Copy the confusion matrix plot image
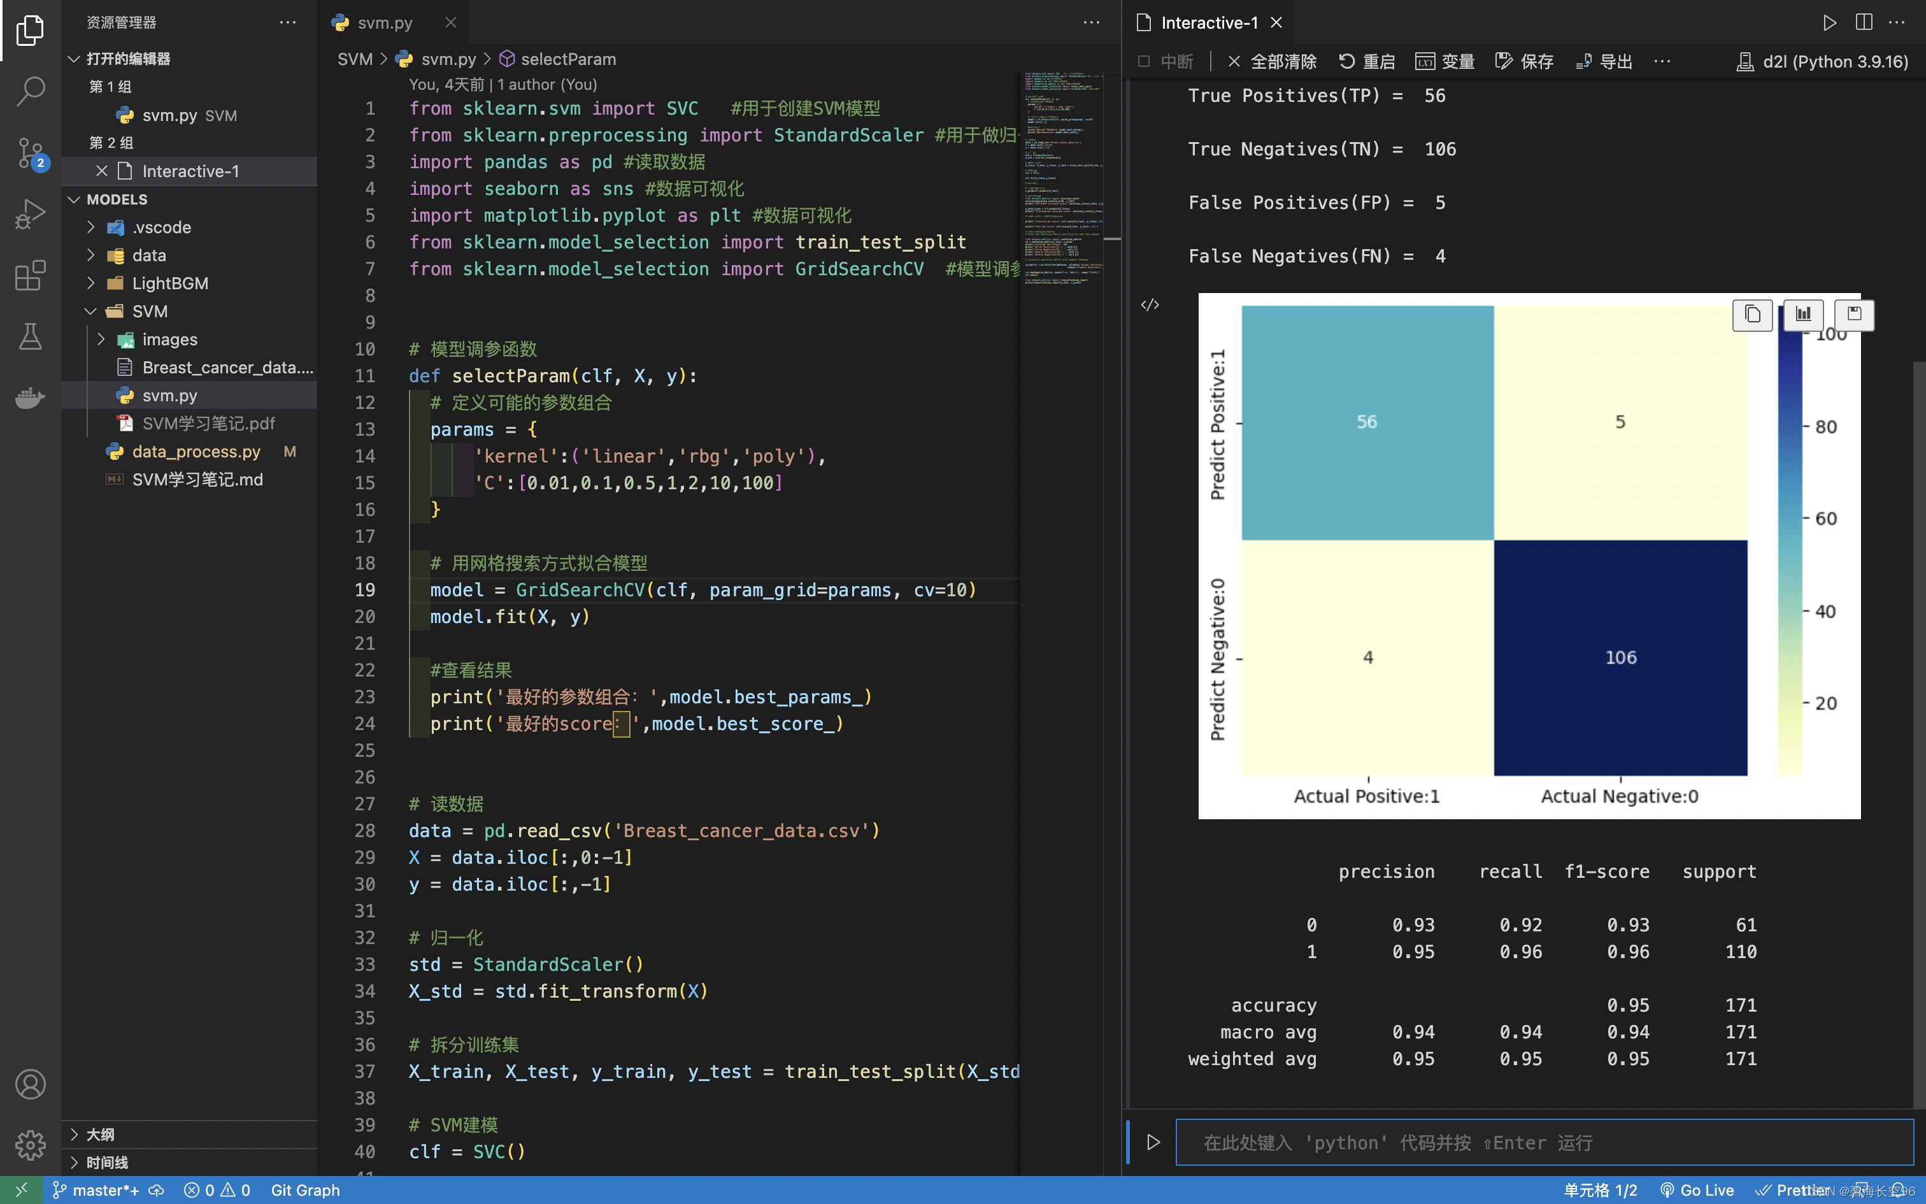The width and height of the screenshot is (1926, 1204). tap(1751, 315)
